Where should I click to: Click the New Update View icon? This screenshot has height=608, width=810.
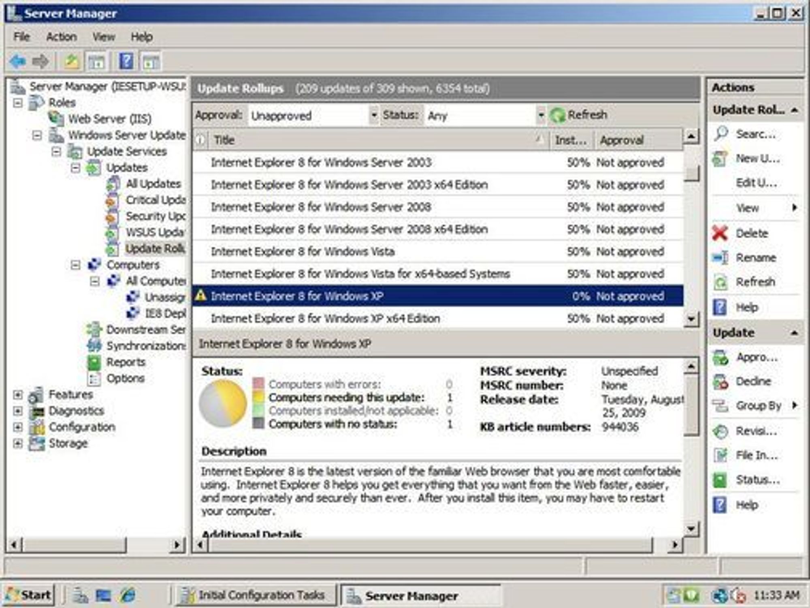[720, 158]
